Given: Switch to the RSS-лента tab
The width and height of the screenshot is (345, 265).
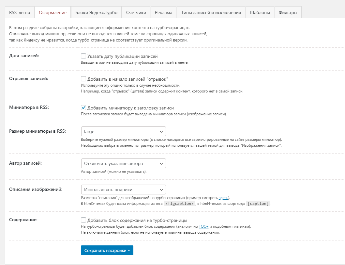Looking at the screenshot, I should coord(20,13).
